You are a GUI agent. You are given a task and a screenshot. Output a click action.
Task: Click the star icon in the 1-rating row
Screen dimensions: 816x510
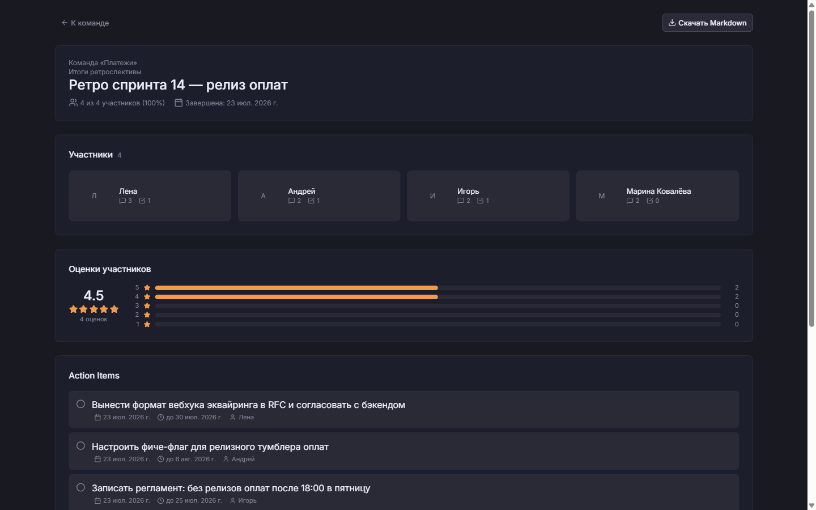pyautogui.click(x=147, y=325)
